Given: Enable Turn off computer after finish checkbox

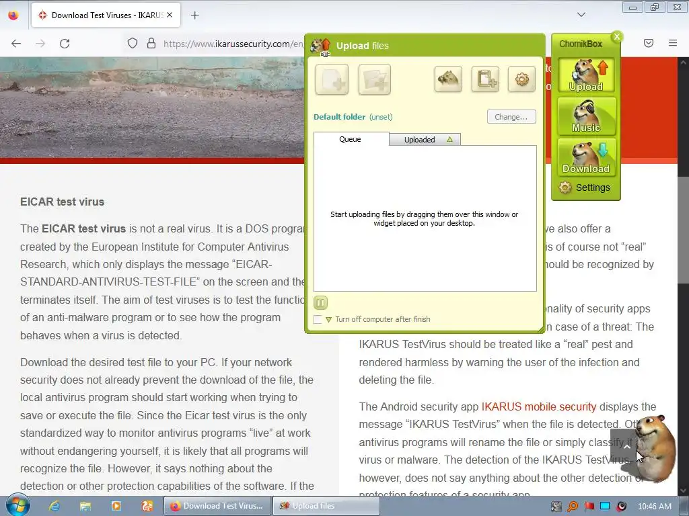Looking at the screenshot, I should 318,319.
